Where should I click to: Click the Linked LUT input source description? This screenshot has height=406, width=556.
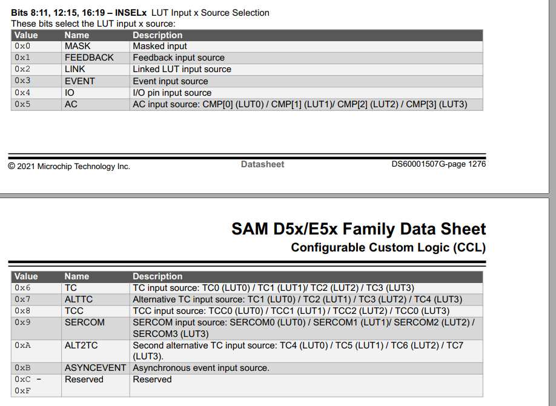pyautogui.click(x=182, y=69)
